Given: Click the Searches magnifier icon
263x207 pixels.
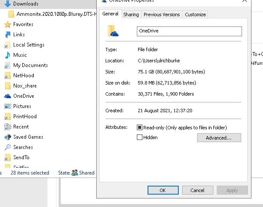Looking at the screenshot, I should tap(8, 147).
